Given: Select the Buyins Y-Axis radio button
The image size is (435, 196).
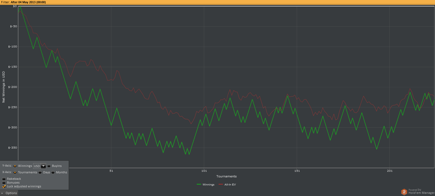Looking at the screenshot, I should 49,166.
